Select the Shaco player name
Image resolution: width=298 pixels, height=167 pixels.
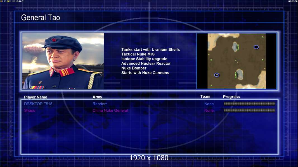[29, 110]
